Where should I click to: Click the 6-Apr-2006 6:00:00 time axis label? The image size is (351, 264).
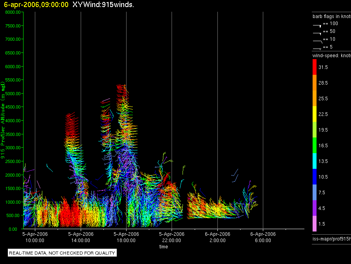tap(262, 237)
